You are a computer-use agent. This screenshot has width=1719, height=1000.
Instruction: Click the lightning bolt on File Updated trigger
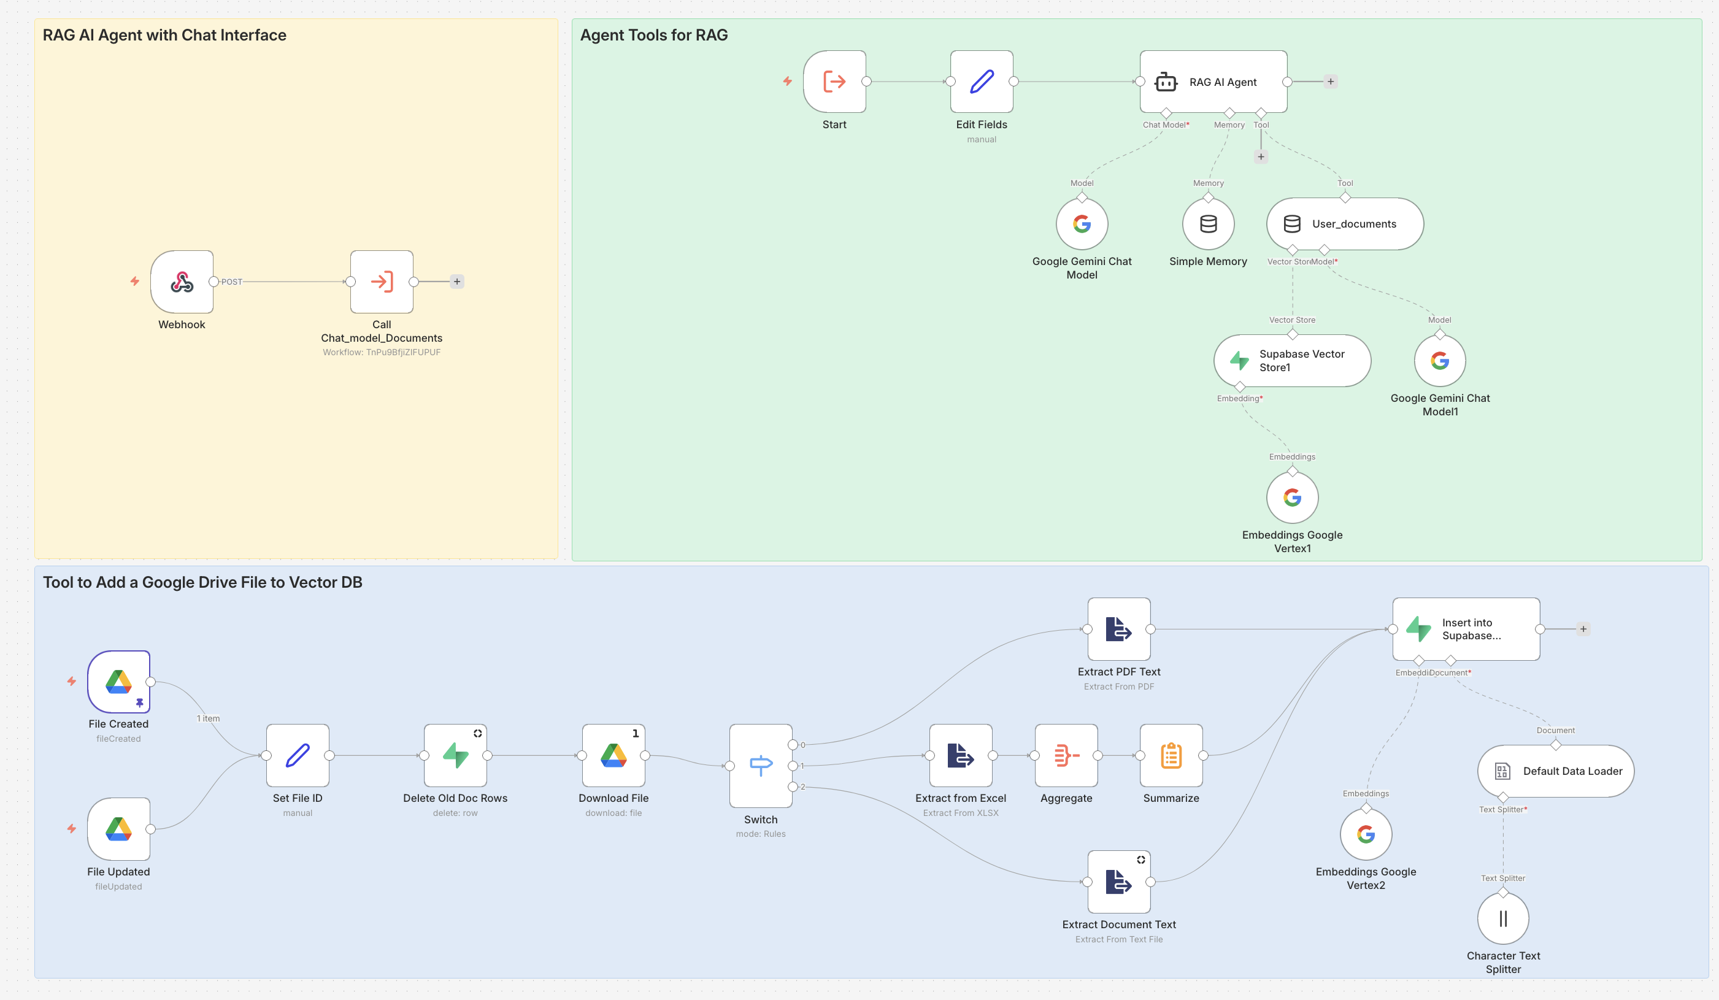click(72, 829)
